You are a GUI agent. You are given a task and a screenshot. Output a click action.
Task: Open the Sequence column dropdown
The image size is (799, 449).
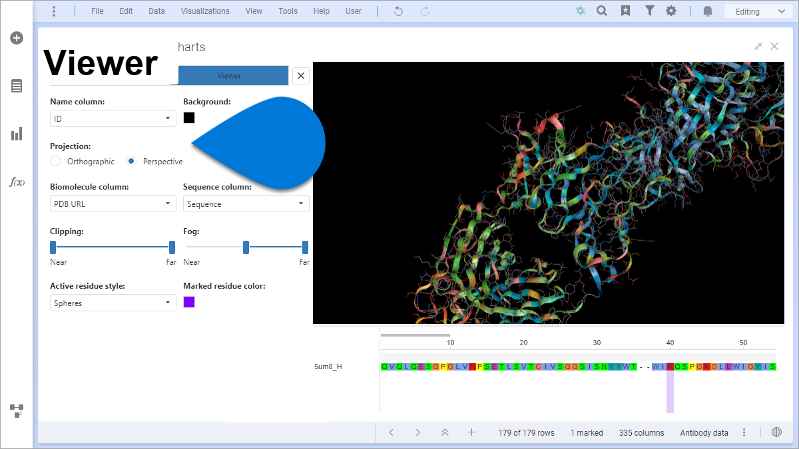pos(246,204)
